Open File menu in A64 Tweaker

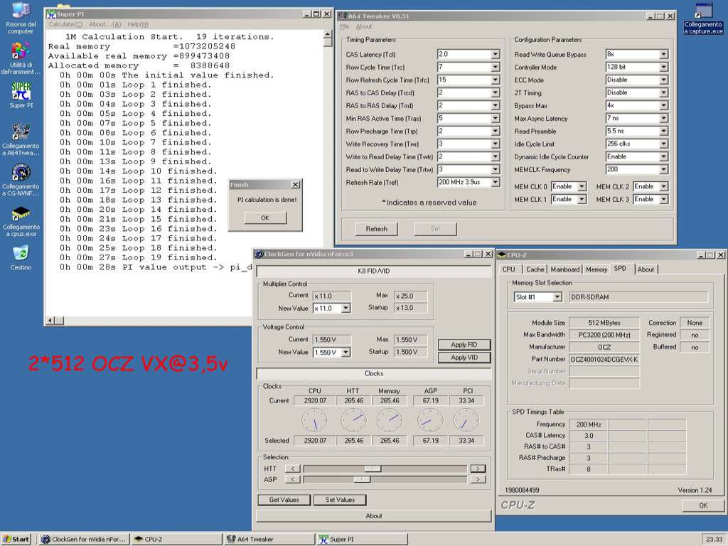tap(345, 26)
